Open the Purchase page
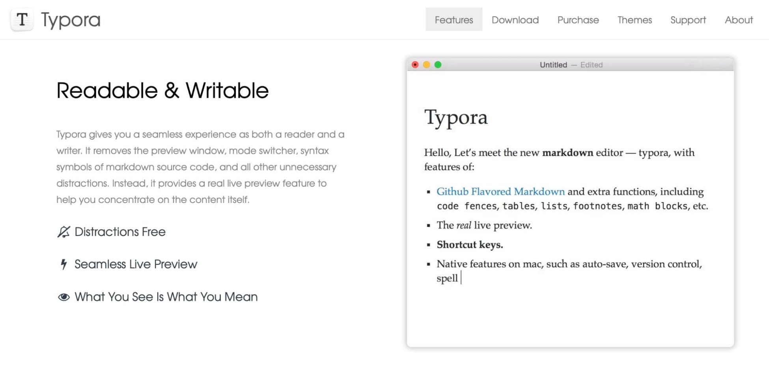 (578, 20)
